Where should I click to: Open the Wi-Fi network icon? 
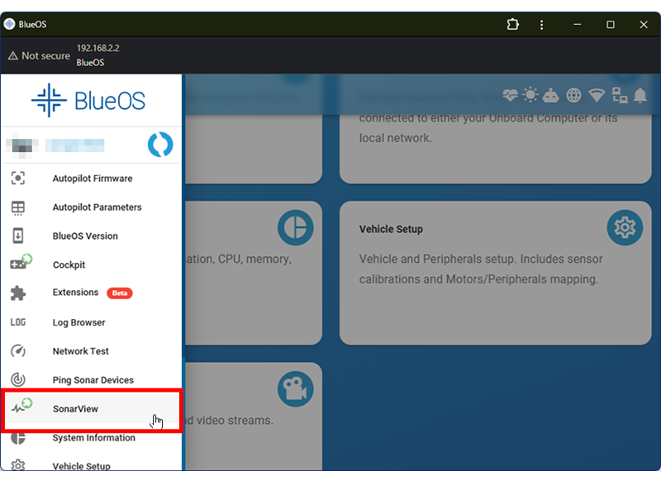pyautogui.click(x=597, y=95)
